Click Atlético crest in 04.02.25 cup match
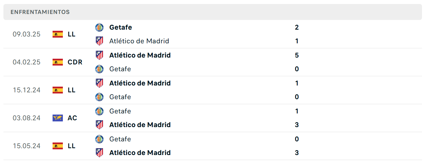426x165 pixels. pyautogui.click(x=99, y=55)
